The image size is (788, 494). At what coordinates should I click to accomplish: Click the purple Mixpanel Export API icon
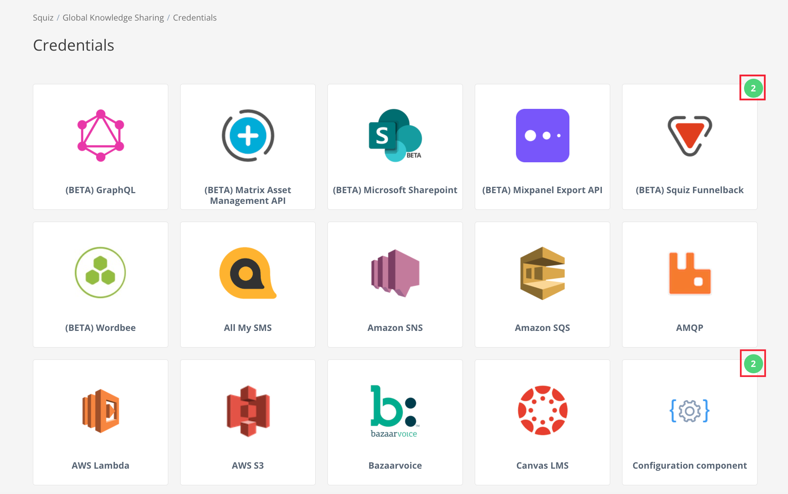click(x=542, y=135)
